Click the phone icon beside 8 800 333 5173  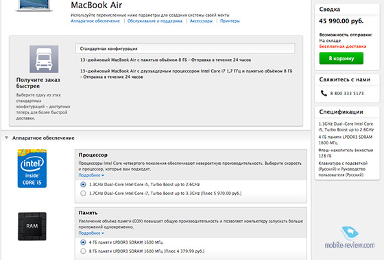(324, 93)
